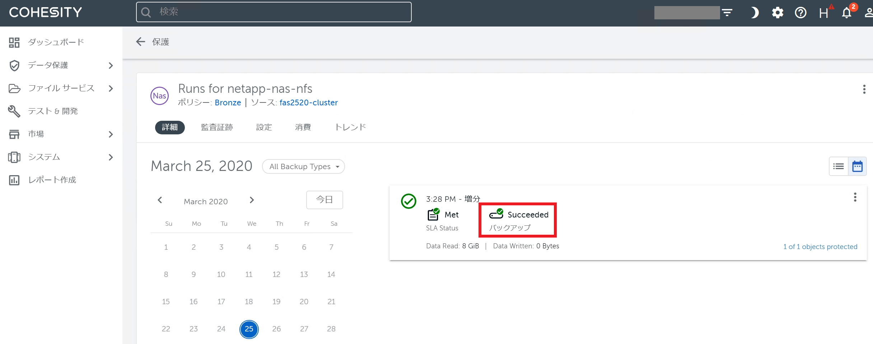The width and height of the screenshot is (873, 344).
Task: Select the highlighted day 25 in the calendar
Action: 249,329
